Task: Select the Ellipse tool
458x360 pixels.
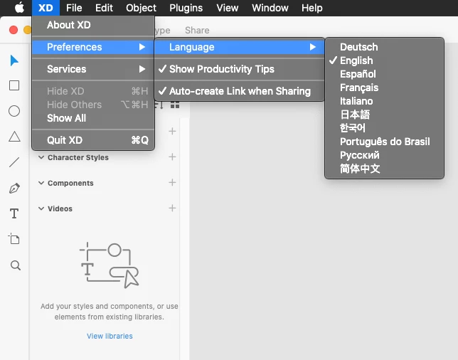Action: tap(14, 111)
